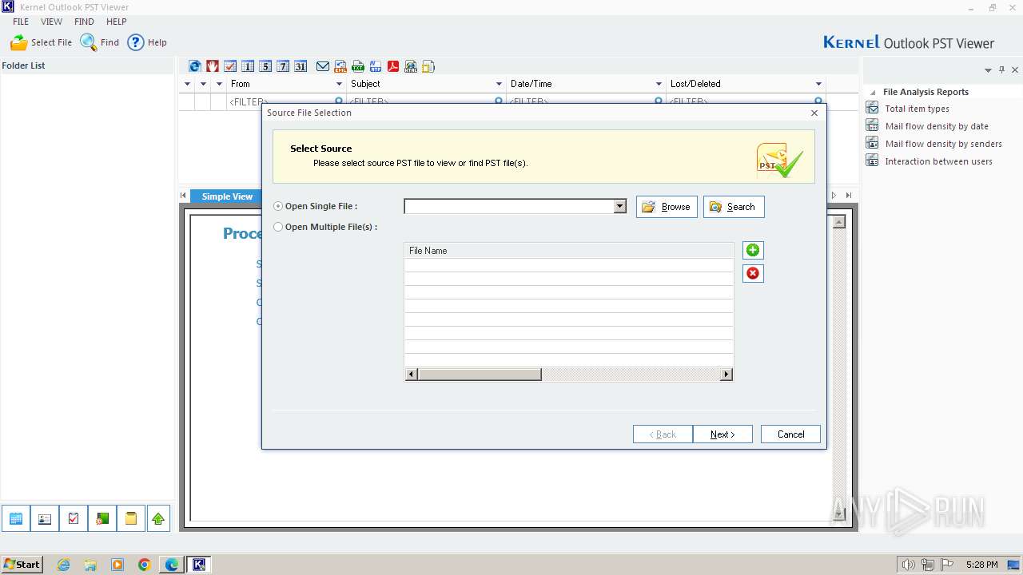
Task: Click the file list scroll right arrow
Action: pos(726,375)
